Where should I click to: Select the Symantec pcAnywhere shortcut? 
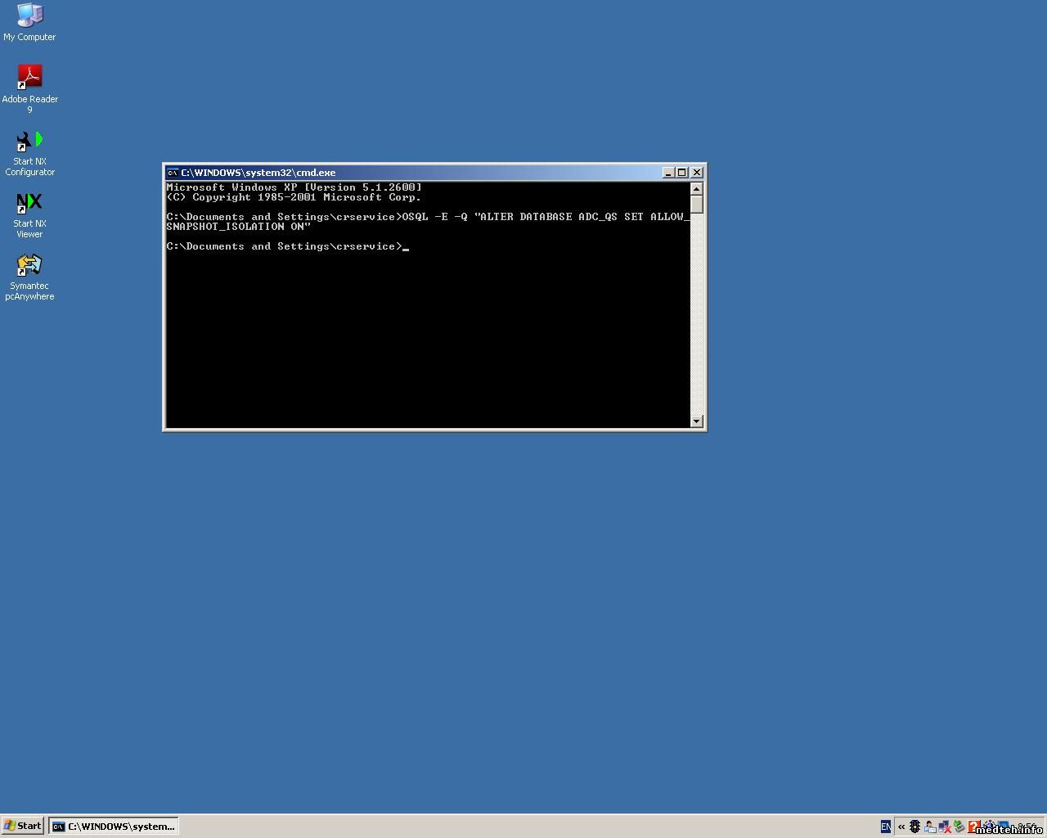[29, 265]
